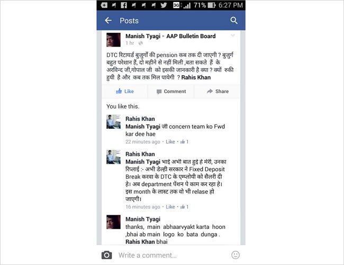
Task: Toggle Like on the main post
Action: [x=124, y=91]
